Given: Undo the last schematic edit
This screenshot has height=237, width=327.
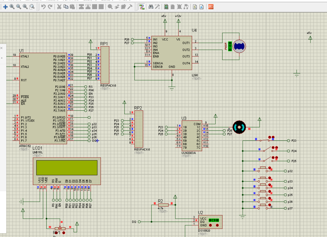Looking at the screenshot, I should pyautogui.click(x=43, y=7).
